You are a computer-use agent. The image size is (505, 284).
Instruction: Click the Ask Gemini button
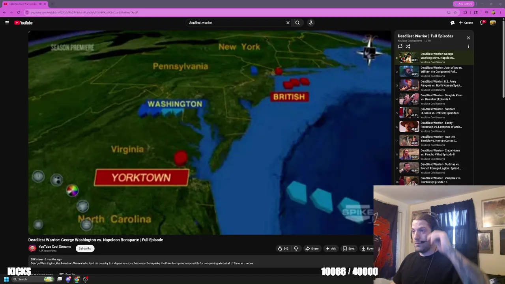[463, 4]
